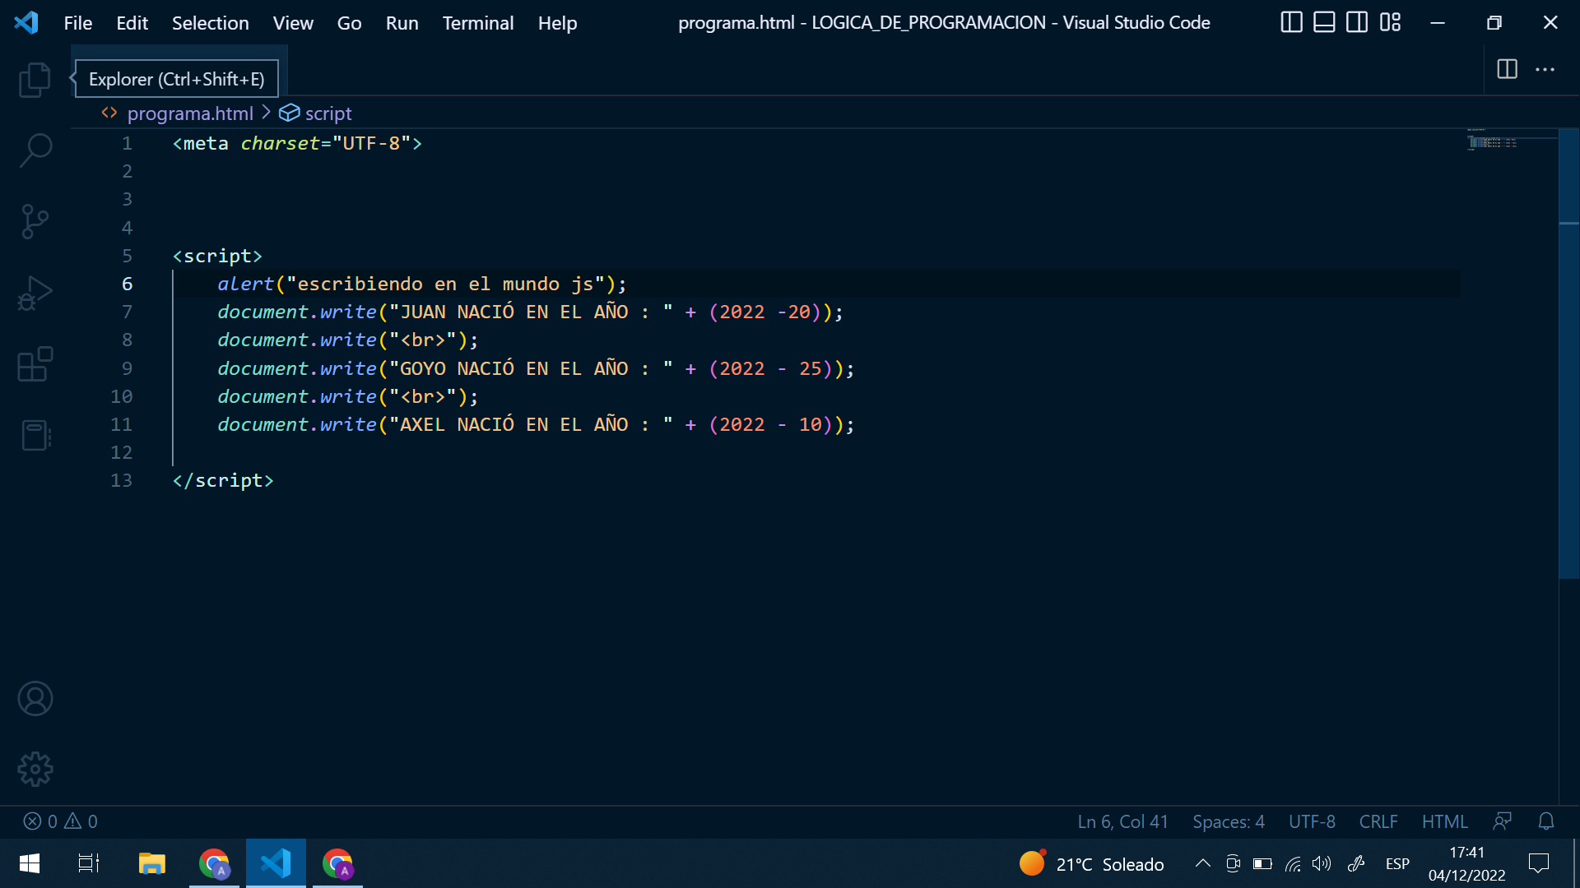
Task: Open the Selection menu
Action: tap(210, 23)
